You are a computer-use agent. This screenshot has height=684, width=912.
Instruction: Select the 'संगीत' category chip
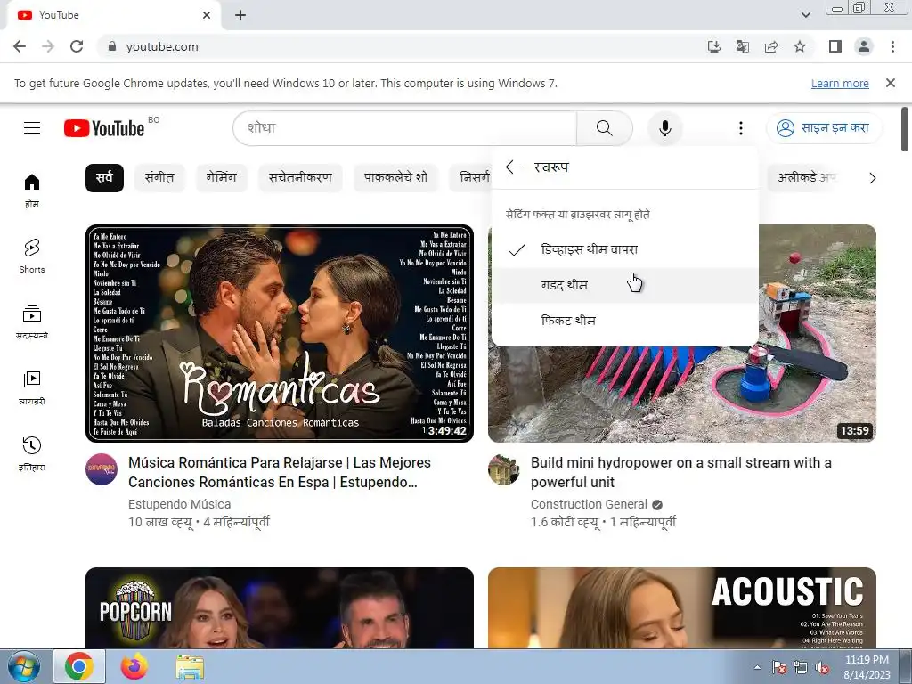159,178
